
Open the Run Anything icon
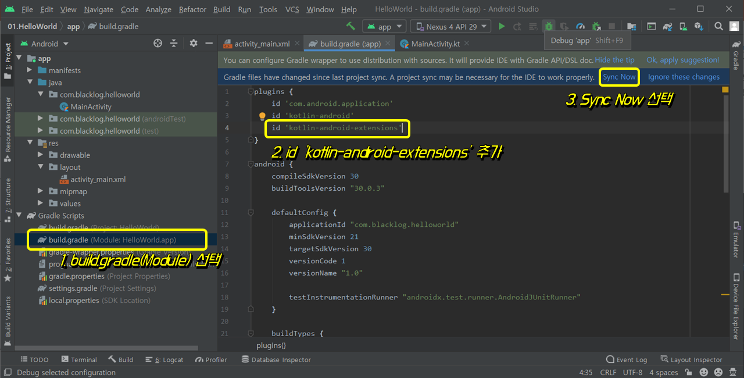pos(652,26)
